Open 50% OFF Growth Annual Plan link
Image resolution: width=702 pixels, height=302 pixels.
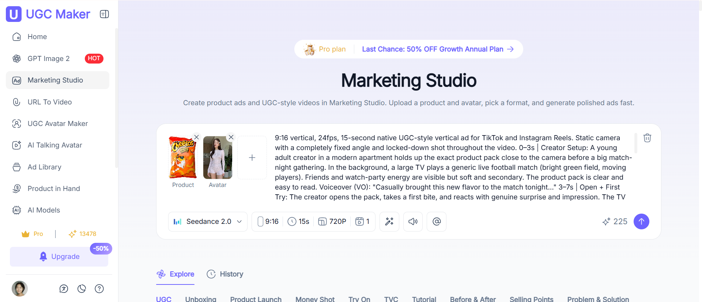click(438, 49)
